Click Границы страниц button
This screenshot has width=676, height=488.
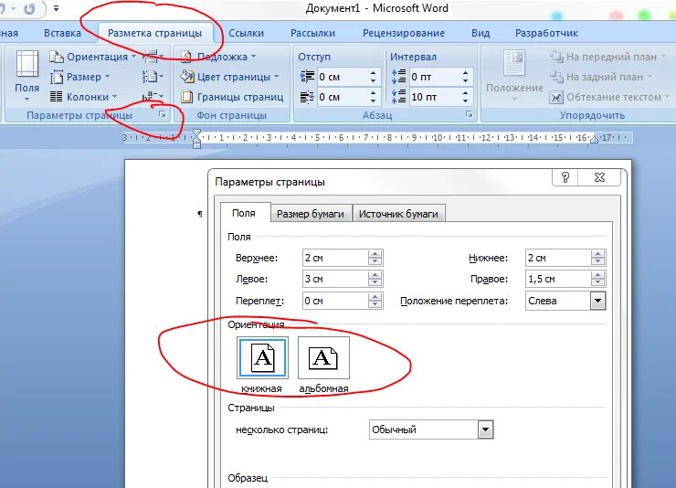(232, 97)
